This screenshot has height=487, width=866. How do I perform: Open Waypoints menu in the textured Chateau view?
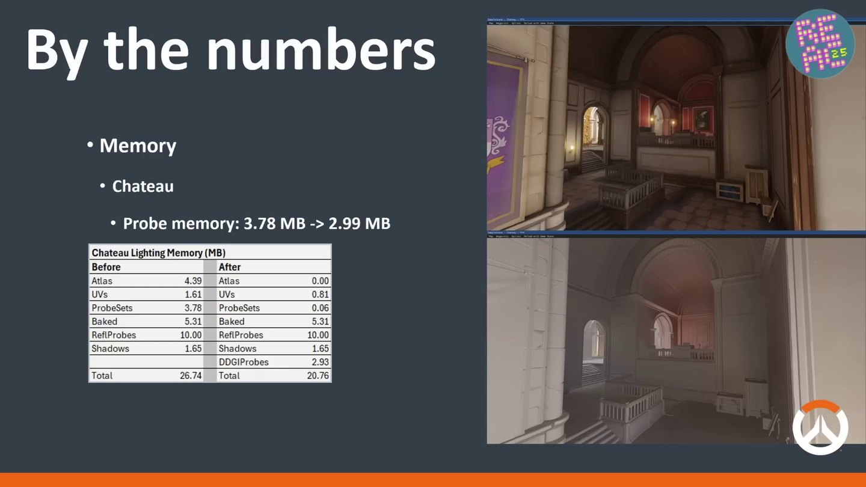pyautogui.click(x=502, y=23)
